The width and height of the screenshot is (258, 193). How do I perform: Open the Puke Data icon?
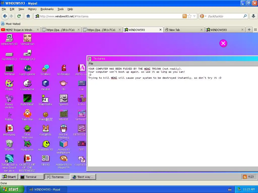(45, 100)
